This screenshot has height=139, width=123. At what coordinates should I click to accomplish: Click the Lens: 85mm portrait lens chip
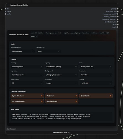coord(89,33)
